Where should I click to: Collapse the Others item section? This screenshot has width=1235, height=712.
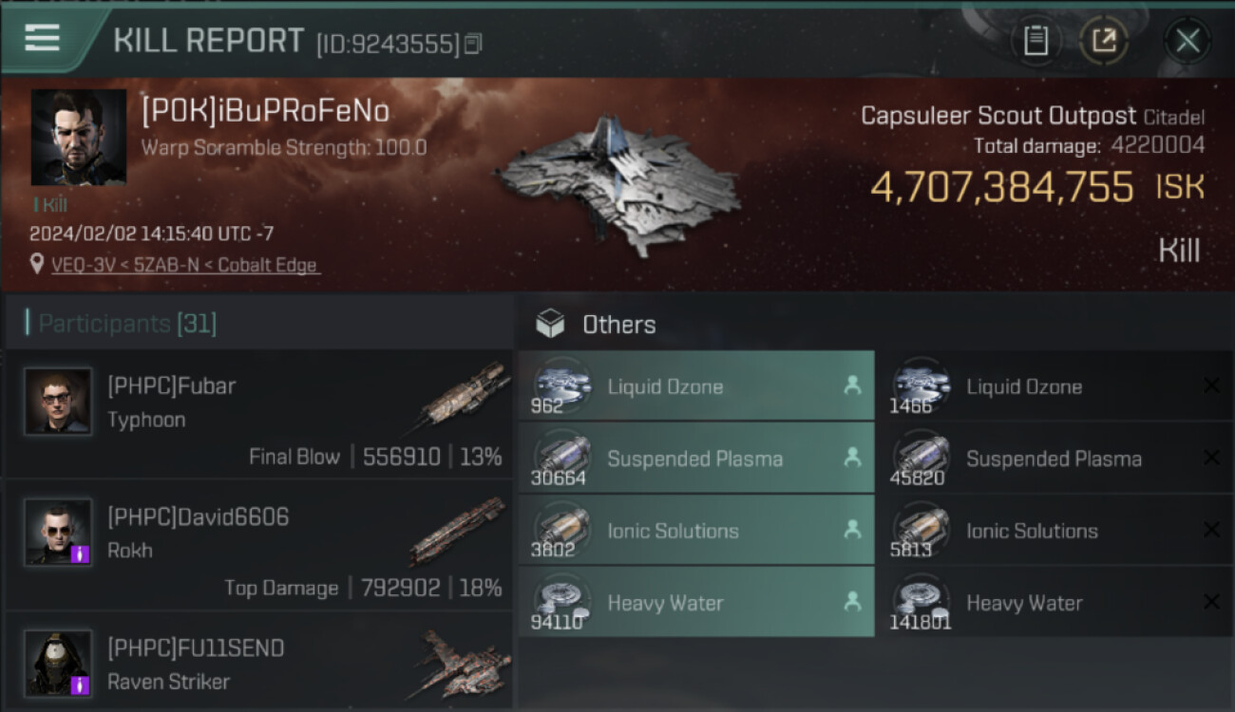(551, 325)
